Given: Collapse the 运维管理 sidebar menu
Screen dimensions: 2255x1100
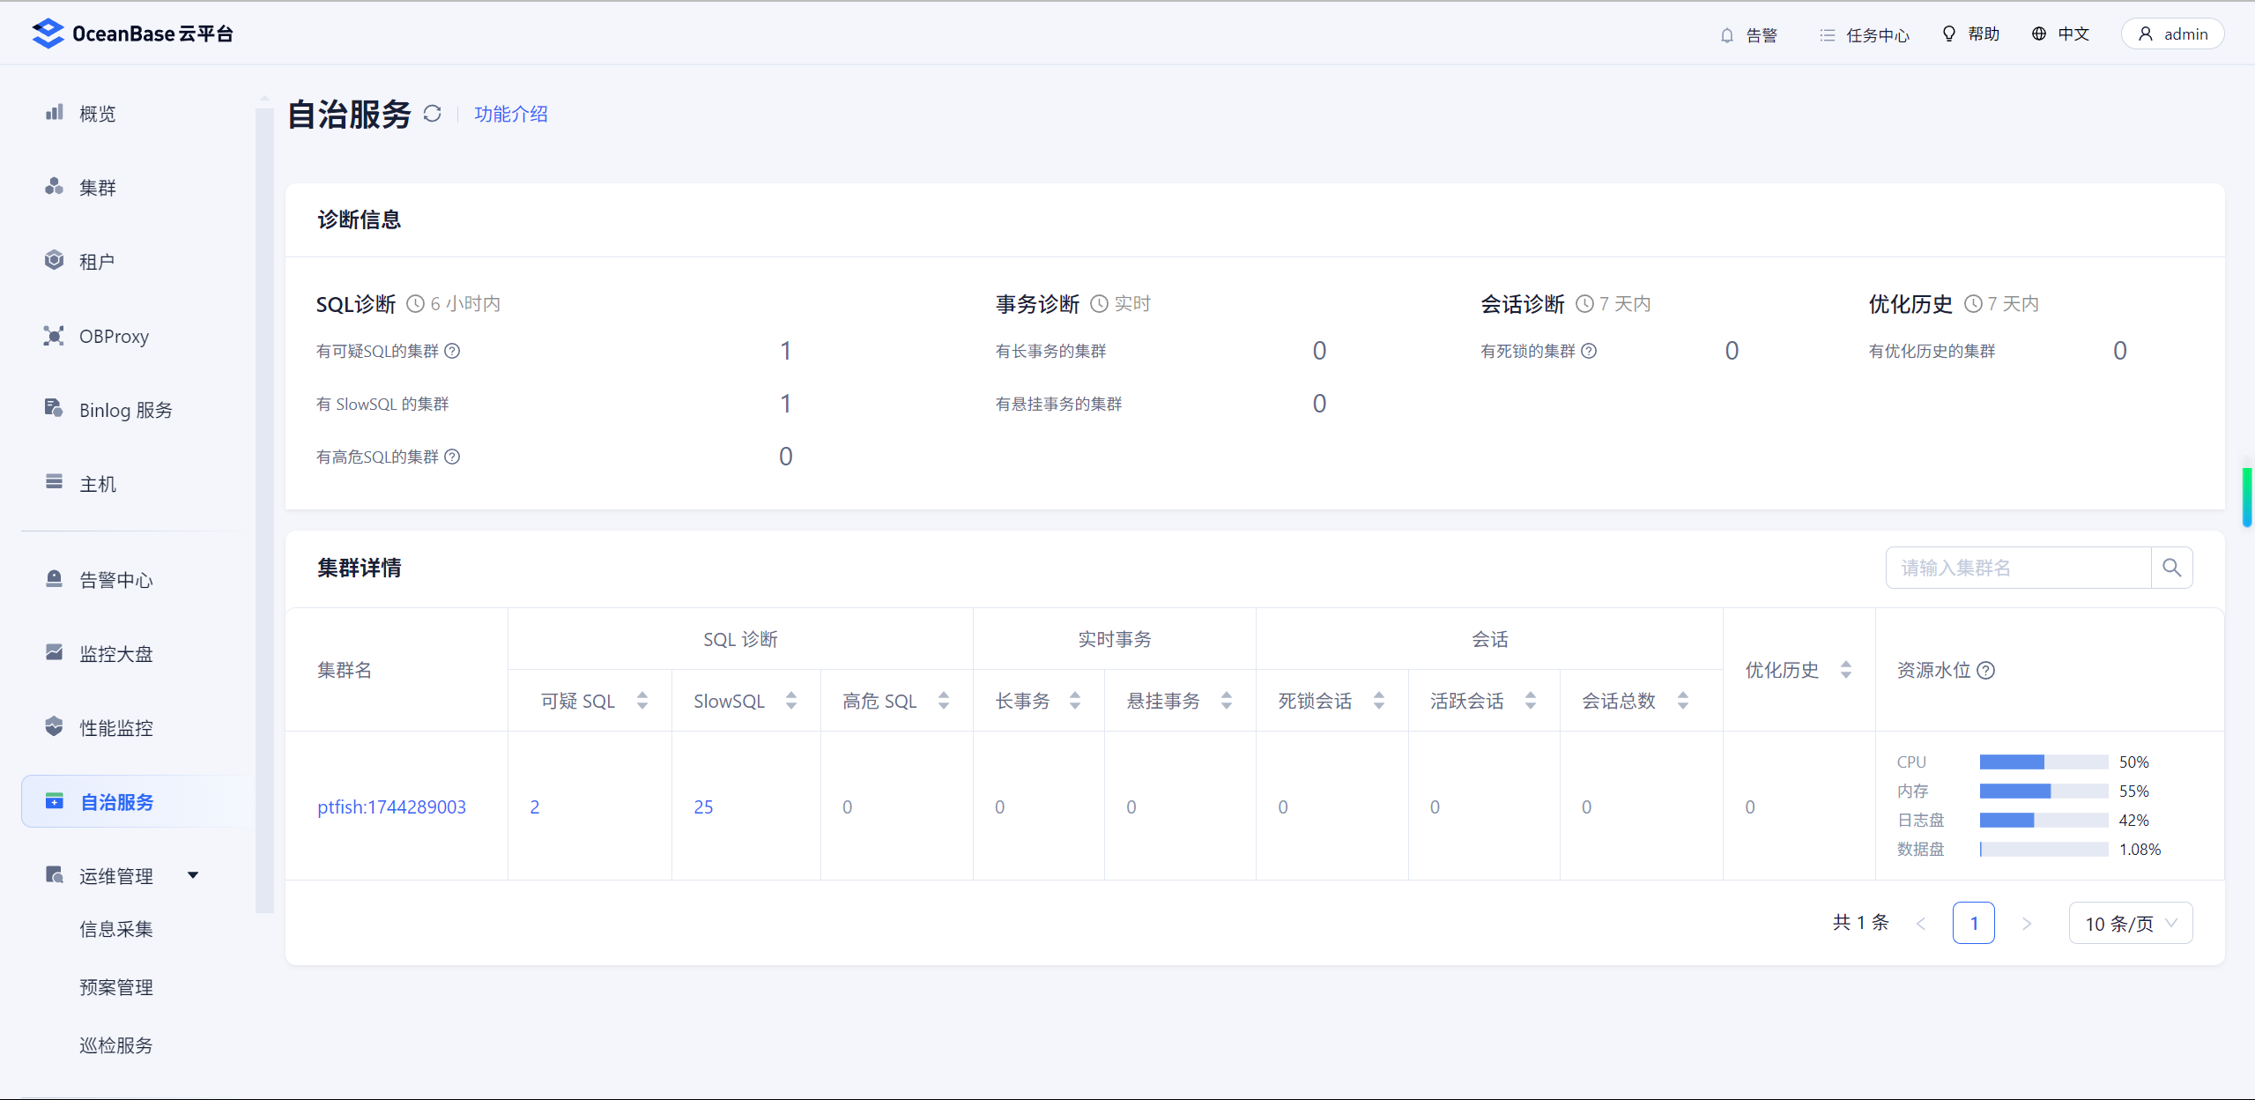Looking at the screenshot, I should coord(193,875).
